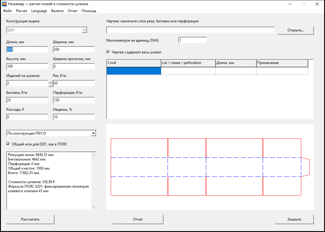Click the Ножемер app icon in title bar
The height and width of the screenshot is (232, 325).
[4, 4]
